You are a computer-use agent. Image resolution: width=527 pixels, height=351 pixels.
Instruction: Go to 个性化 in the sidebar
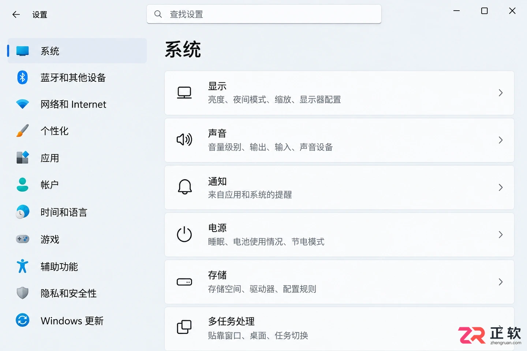click(55, 131)
